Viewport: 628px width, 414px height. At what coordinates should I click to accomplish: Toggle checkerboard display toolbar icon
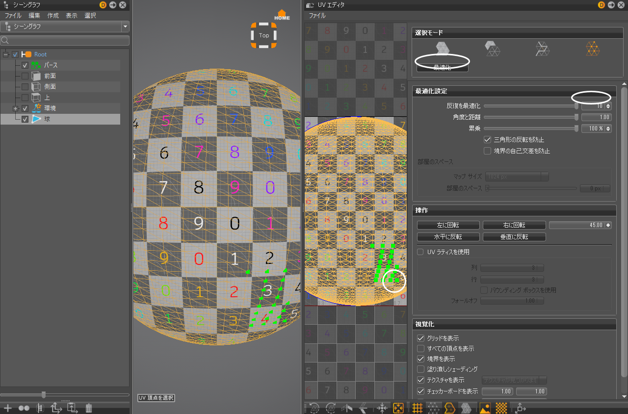(501, 408)
